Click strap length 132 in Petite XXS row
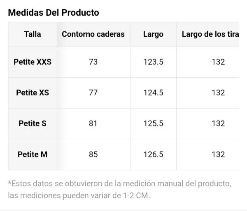This screenshot has height=211, width=247. click(218, 62)
